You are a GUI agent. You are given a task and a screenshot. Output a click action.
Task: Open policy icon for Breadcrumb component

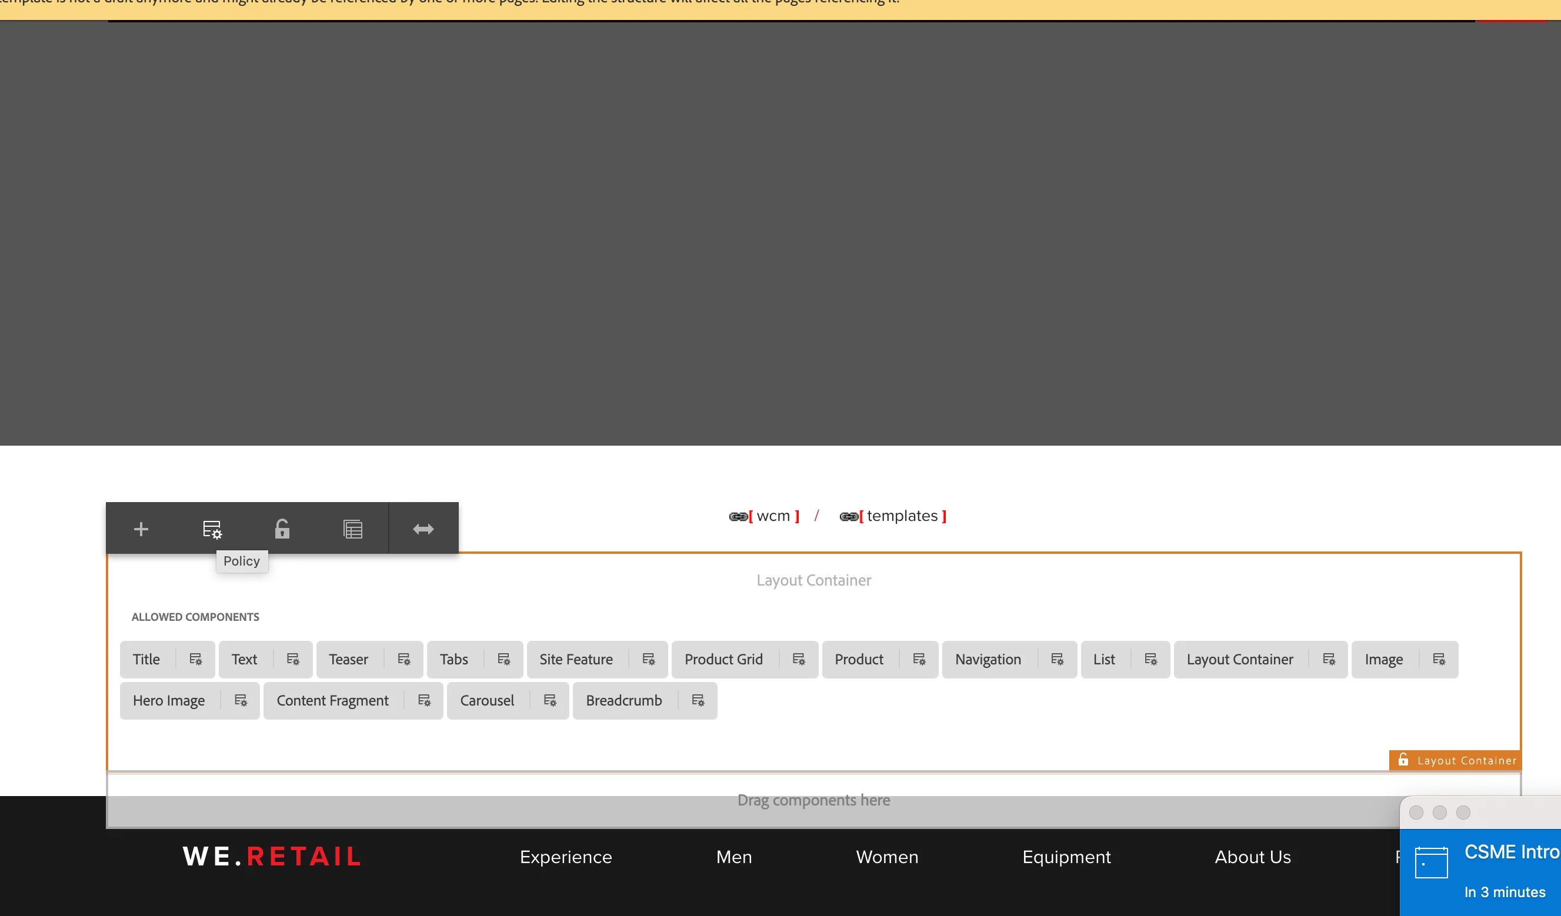coord(698,700)
